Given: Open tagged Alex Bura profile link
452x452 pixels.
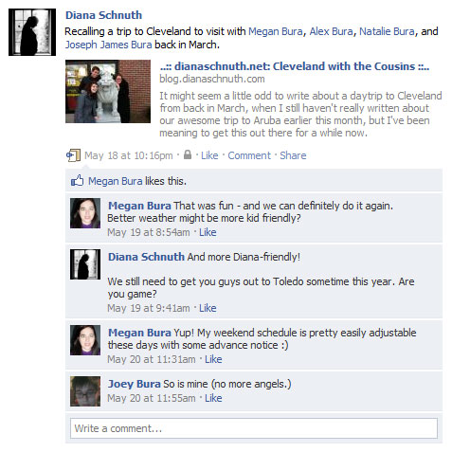Looking at the screenshot, I should [331, 31].
